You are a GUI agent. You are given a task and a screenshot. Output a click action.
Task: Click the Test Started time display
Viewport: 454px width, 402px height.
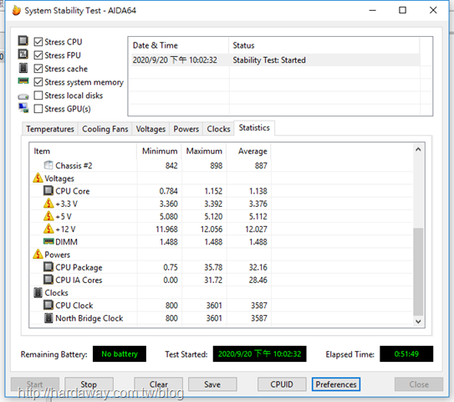pyautogui.click(x=259, y=354)
